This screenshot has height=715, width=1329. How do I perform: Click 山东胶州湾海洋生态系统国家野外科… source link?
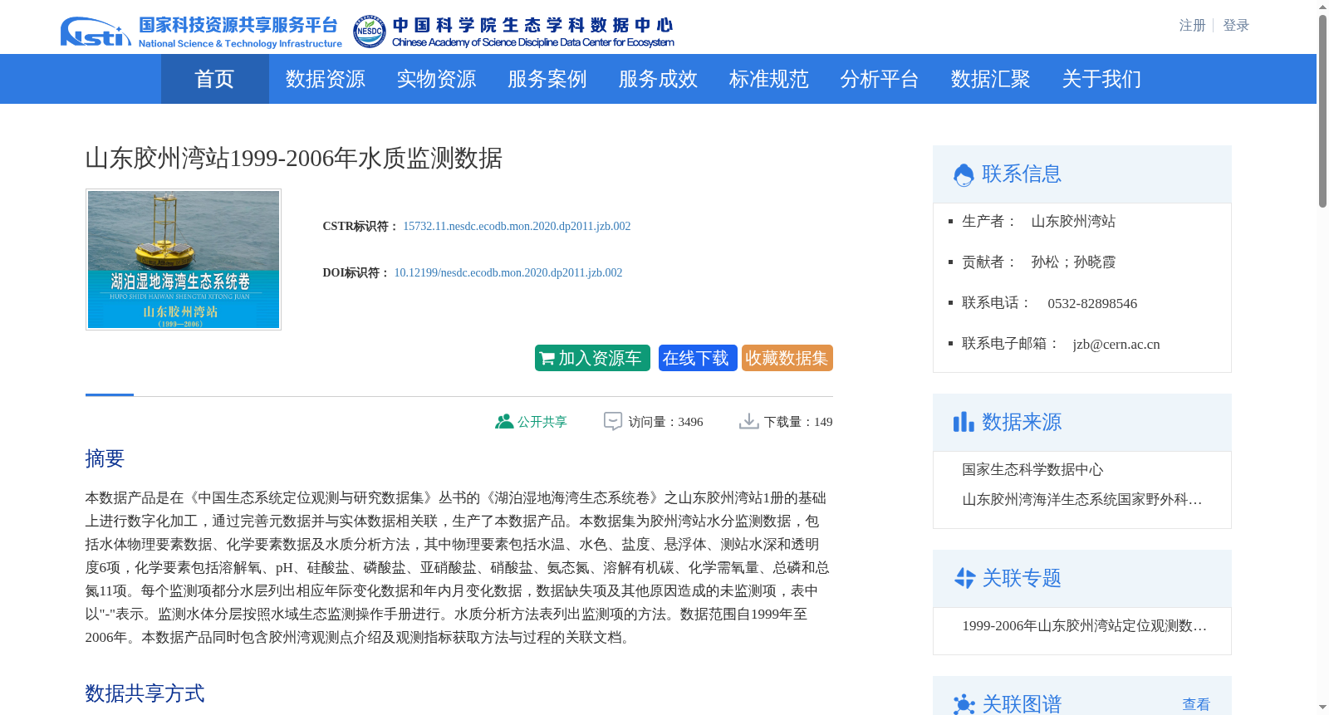1082,500
